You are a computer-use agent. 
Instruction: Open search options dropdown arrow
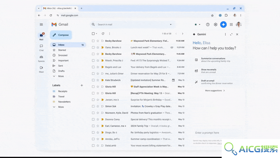(x=171, y=25)
